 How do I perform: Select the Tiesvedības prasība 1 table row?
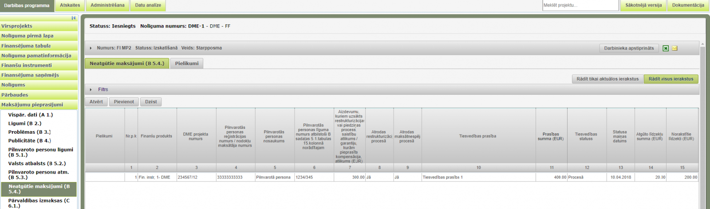point(478,177)
